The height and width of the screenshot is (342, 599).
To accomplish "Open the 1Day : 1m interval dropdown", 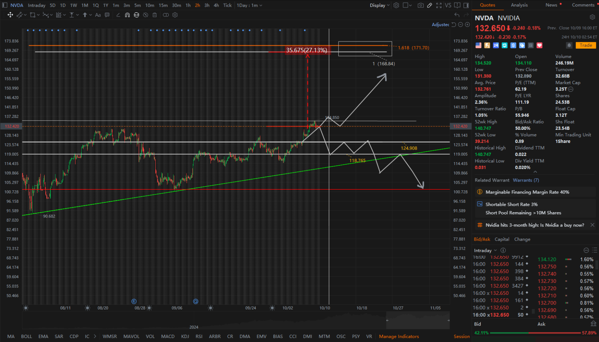I will [x=249, y=5].
